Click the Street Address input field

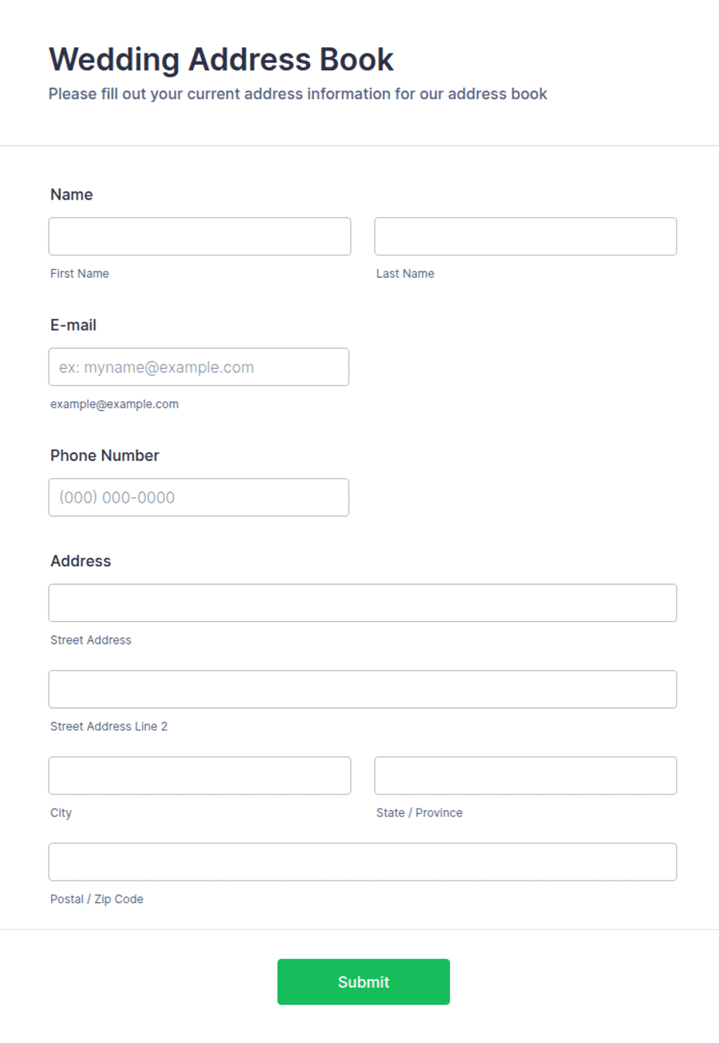coord(363,603)
